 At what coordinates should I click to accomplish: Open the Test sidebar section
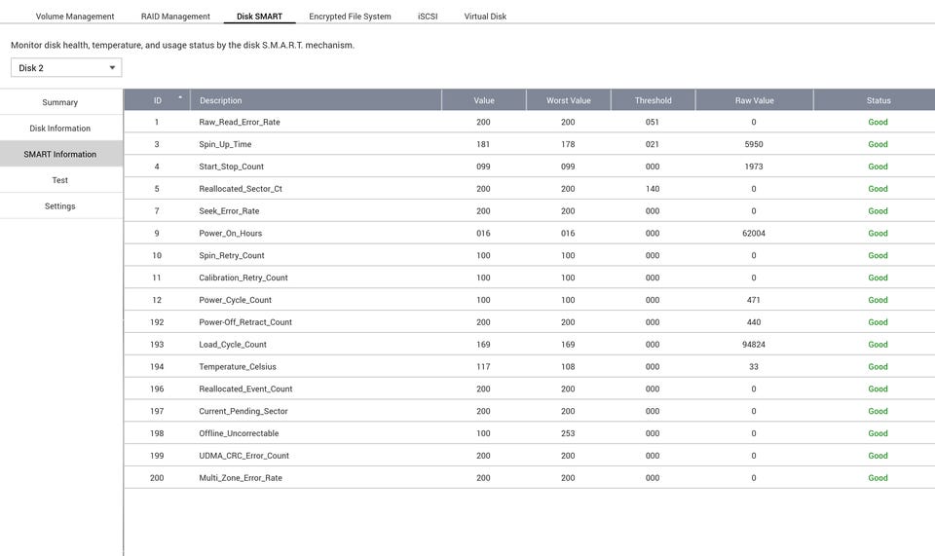point(60,180)
